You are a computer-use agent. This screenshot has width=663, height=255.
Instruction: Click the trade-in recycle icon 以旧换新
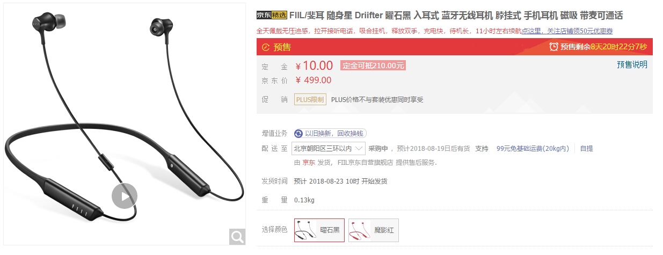click(298, 133)
